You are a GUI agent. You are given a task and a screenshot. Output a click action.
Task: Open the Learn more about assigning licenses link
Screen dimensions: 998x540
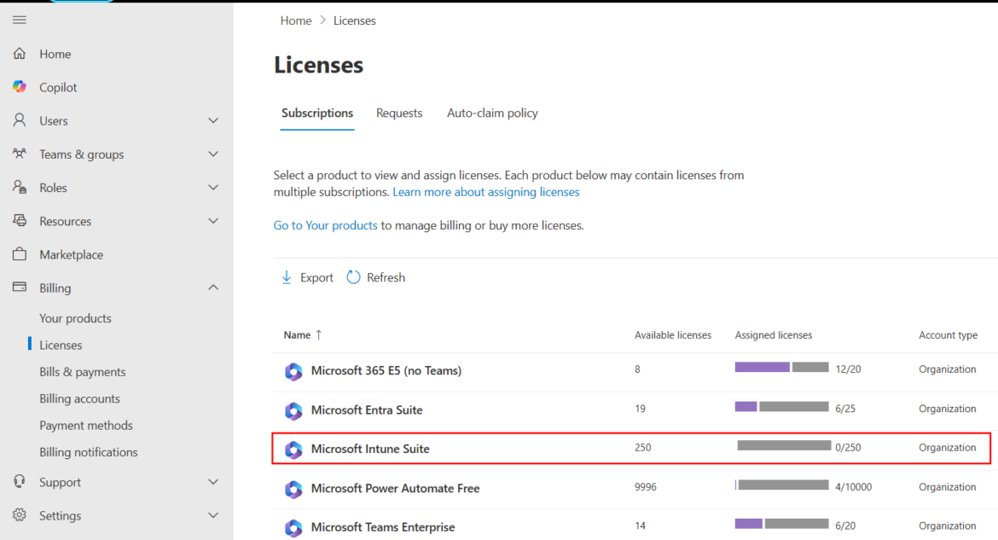coord(485,192)
